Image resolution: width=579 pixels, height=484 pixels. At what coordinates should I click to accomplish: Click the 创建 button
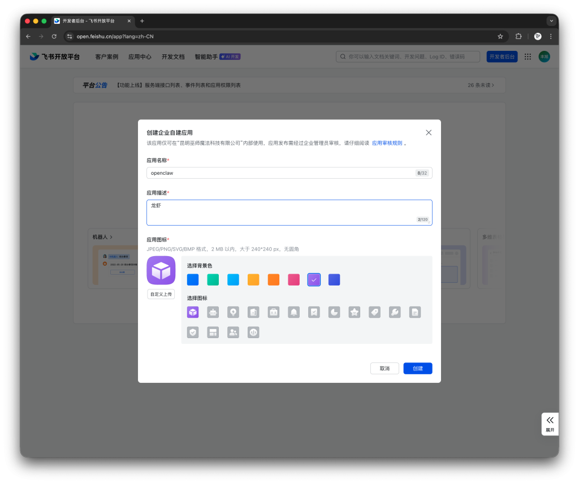pyautogui.click(x=418, y=368)
